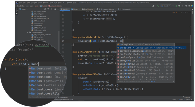Open _3_1_higher_order_function.kt in project tree

coord(41,35)
